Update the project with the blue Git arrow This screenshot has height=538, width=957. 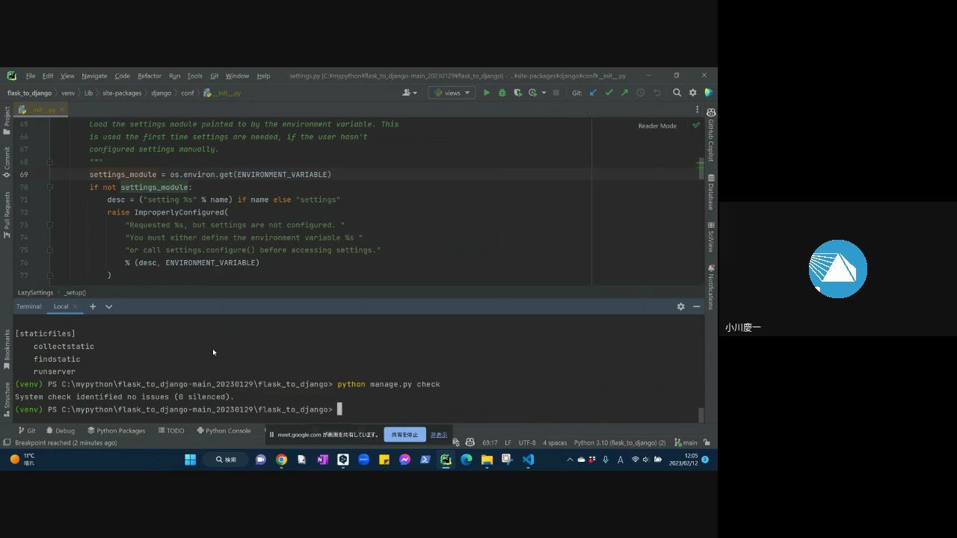point(593,93)
